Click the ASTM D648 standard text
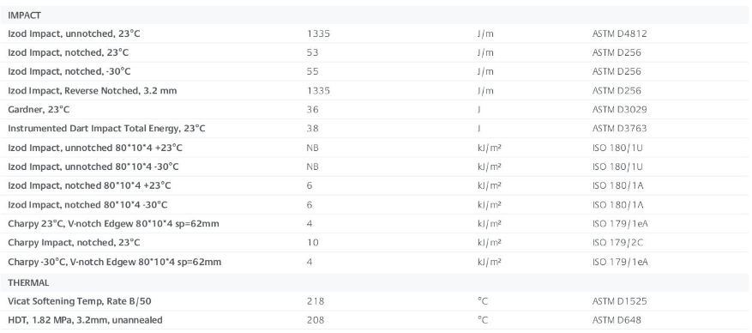Image resolution: width=752 pixels, height=333 pixels. click(x=617, y=320)
